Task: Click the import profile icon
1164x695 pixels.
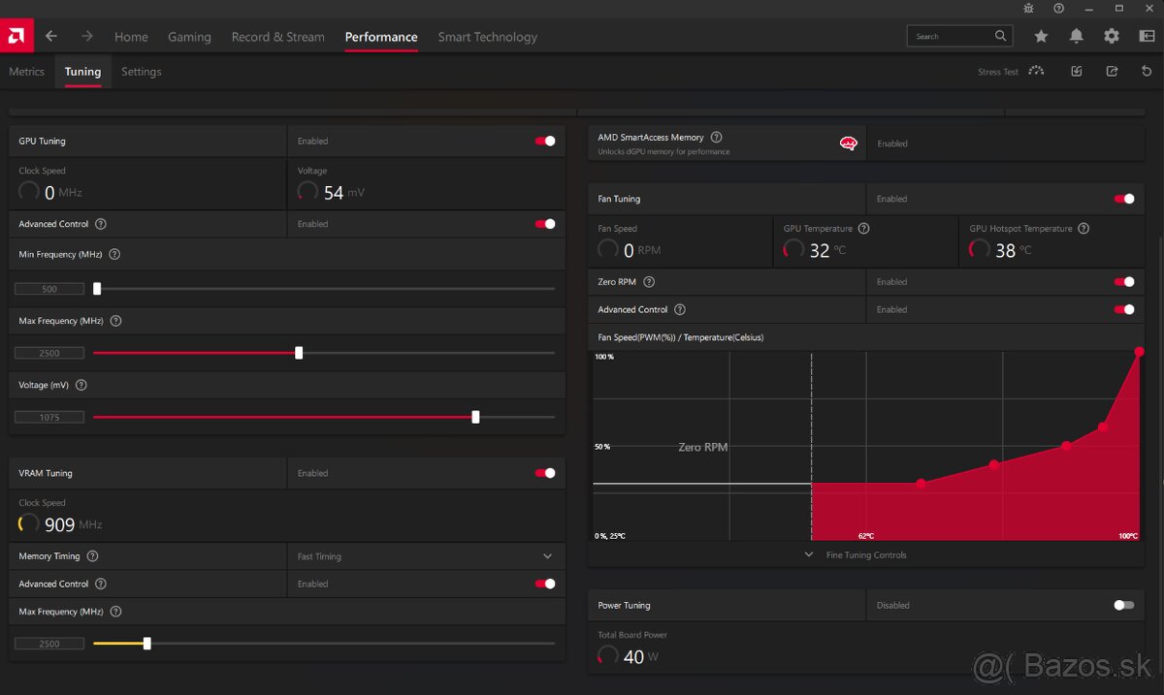Action: pyautogui.click(x=1077, y=72)
